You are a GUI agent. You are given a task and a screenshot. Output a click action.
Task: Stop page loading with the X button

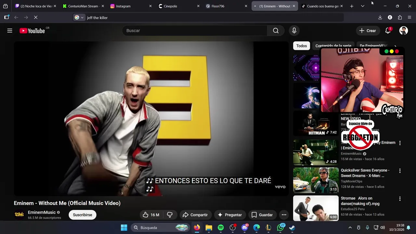36,18
